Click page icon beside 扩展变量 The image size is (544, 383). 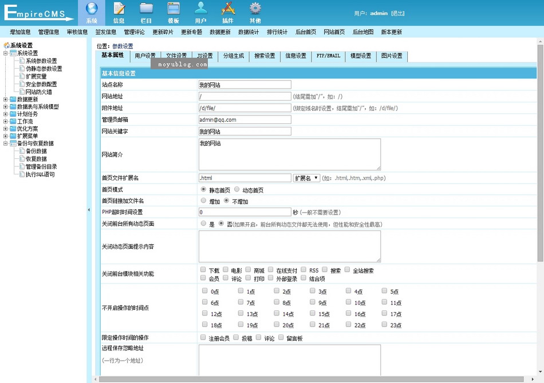(x=22, y=76)
